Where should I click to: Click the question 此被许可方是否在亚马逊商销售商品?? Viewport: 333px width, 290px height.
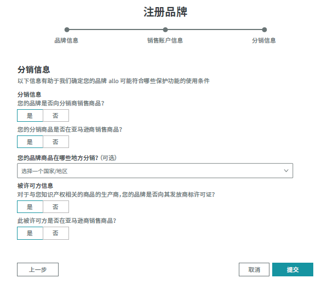point(67,221)
